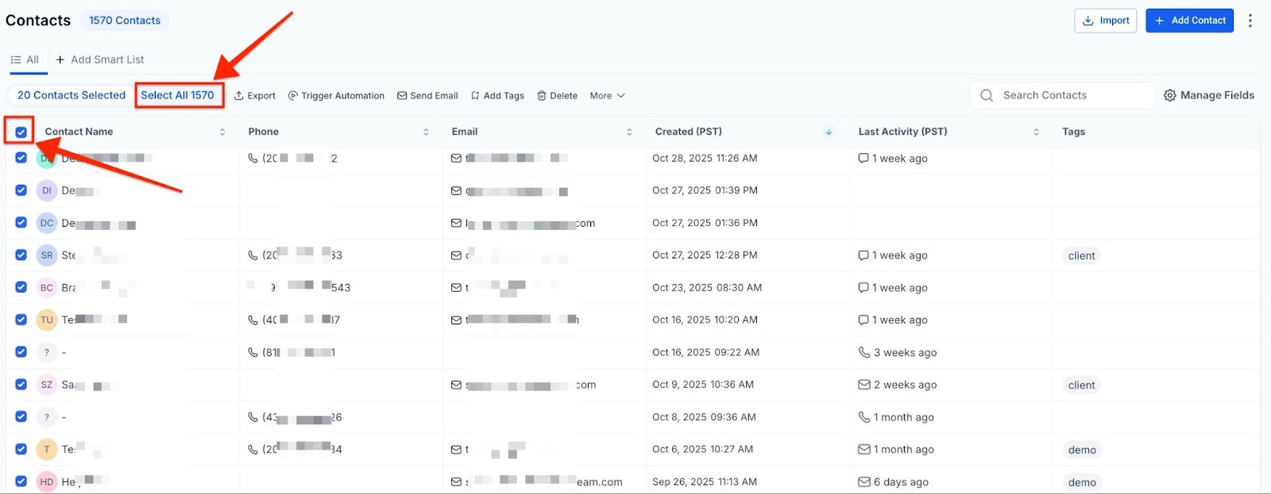Export the selected contacts
The height and width of the screenshot is (494, 1271).
pos(255,95)
